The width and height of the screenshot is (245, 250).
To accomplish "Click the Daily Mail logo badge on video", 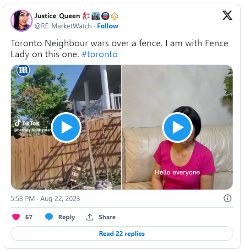I will click(23, 70).
